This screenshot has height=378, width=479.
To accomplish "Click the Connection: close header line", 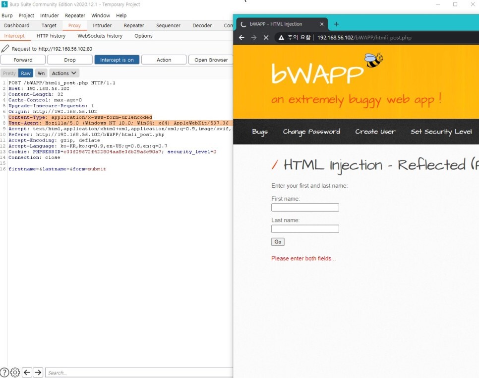I will click(x=34, y=157).
